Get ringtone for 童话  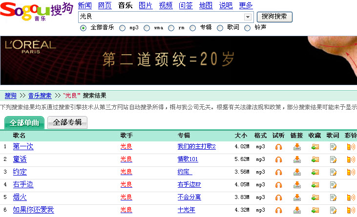[x=351, y=160]
